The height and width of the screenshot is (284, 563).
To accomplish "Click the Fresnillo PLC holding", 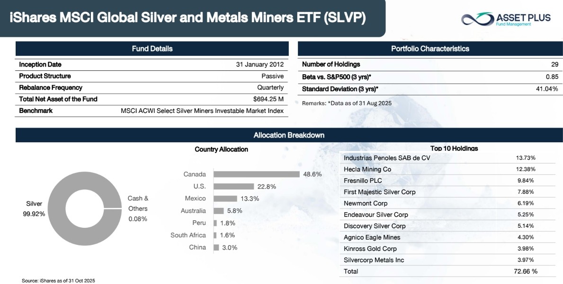I will pos(363,181).
